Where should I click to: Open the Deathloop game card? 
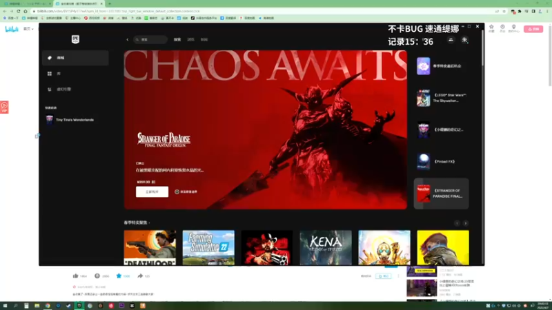tap(150, 248)
